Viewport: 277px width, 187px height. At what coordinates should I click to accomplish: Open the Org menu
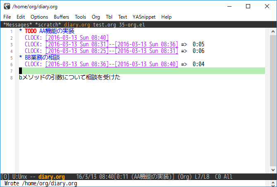point(96,17)
